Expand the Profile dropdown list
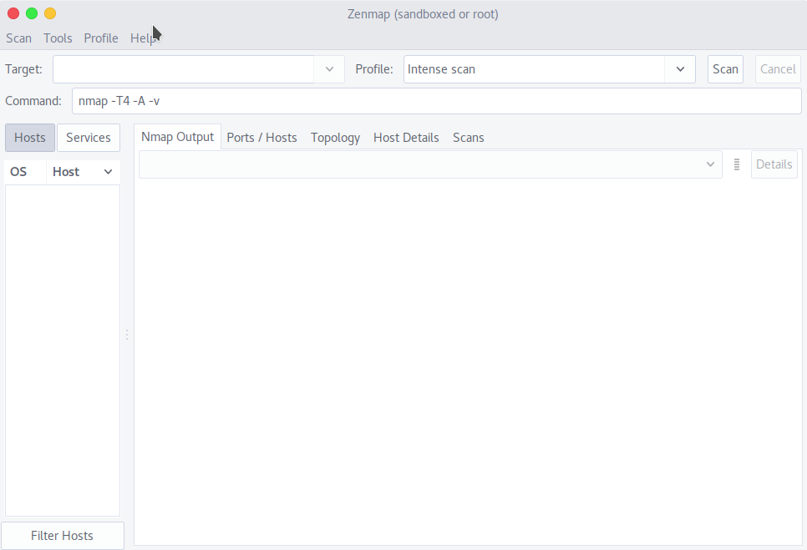 pos(680,69)
